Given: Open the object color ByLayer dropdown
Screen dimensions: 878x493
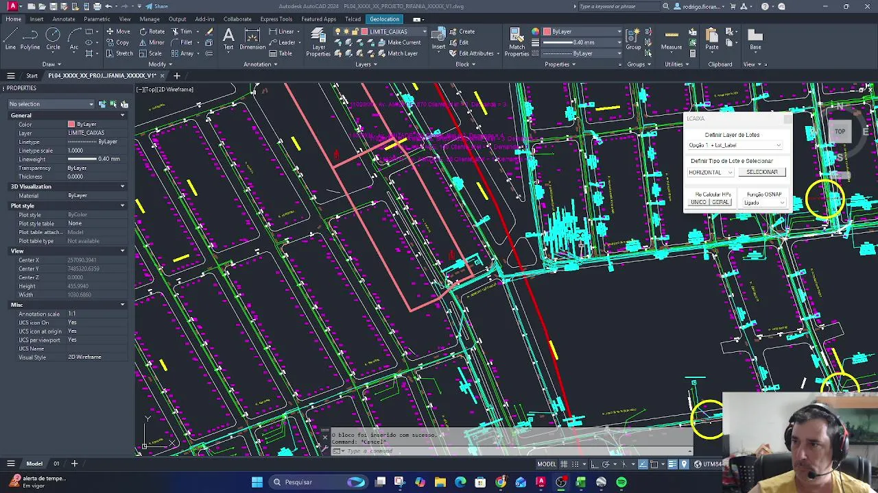Looking at the screenshot, I should 582,31.
